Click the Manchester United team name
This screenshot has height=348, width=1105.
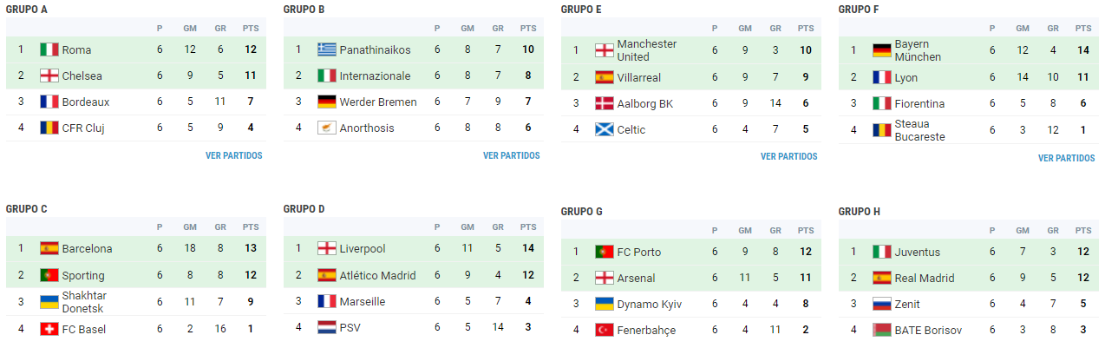click(647, 50)
